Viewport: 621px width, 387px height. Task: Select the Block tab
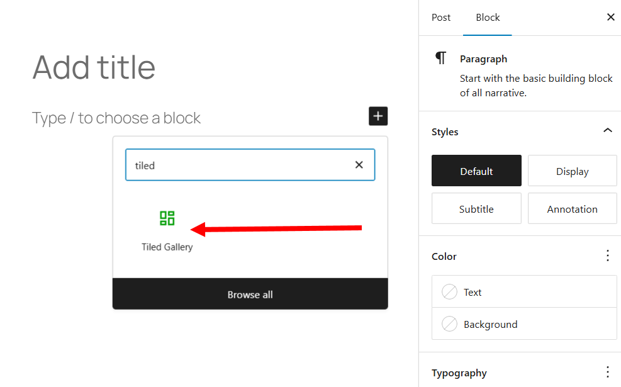point(488,18)
